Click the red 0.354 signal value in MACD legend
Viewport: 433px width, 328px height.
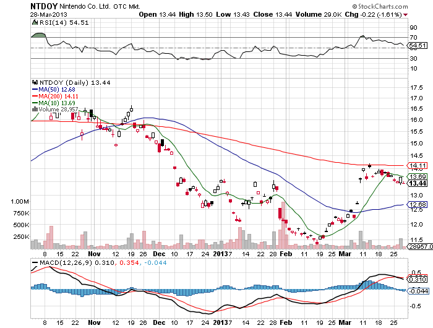point(129,263)
